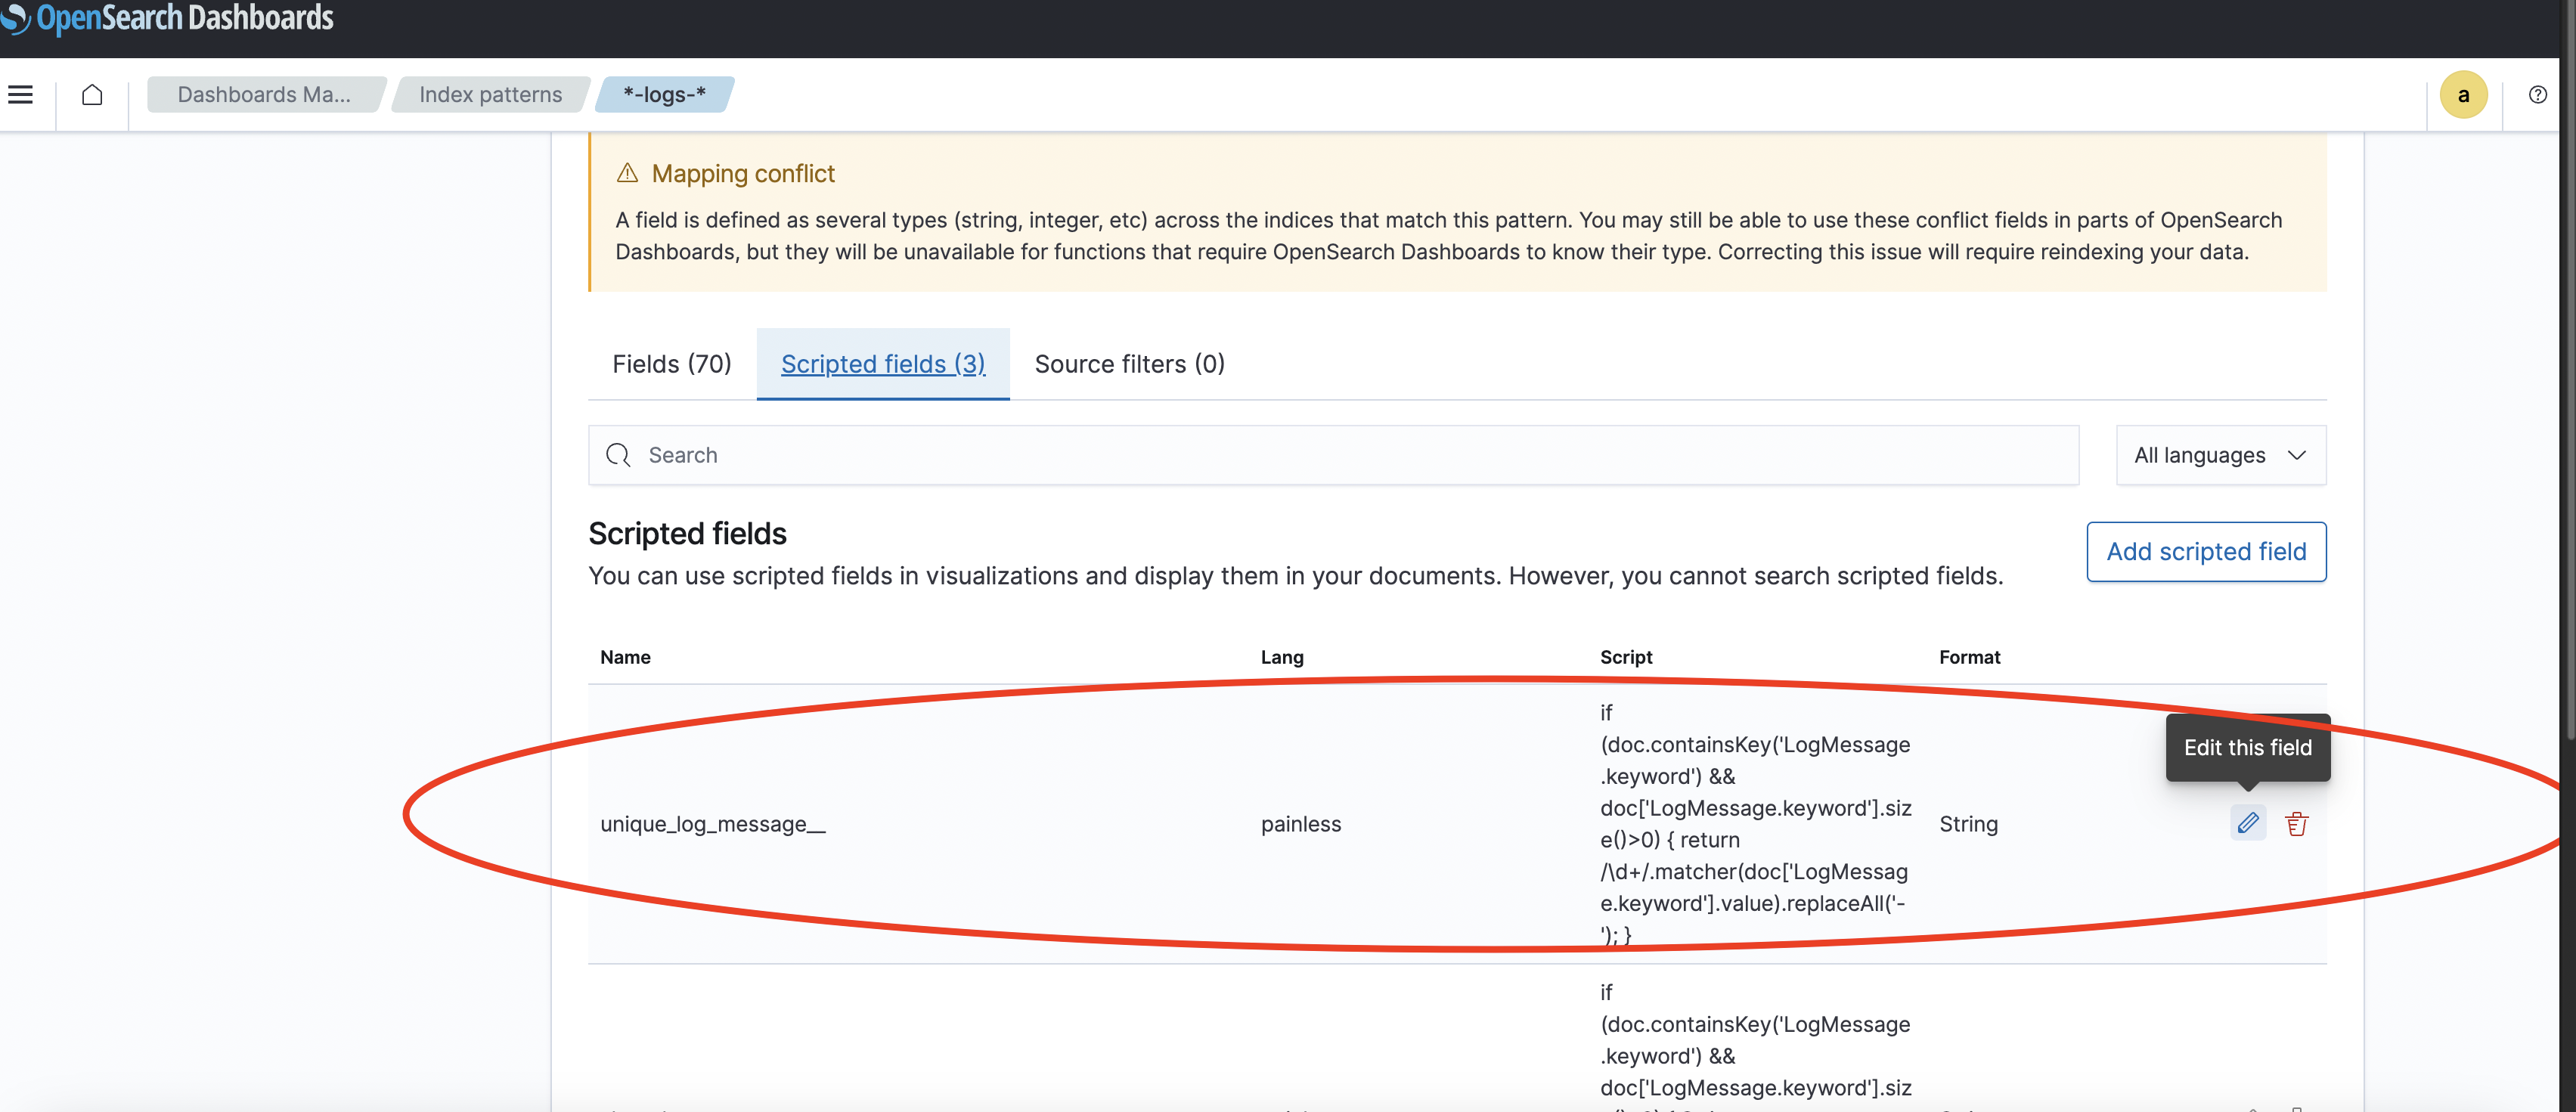Click the Add scripted field button
Viewport: 2576px width, 1112px height.
pos(2206,551)
